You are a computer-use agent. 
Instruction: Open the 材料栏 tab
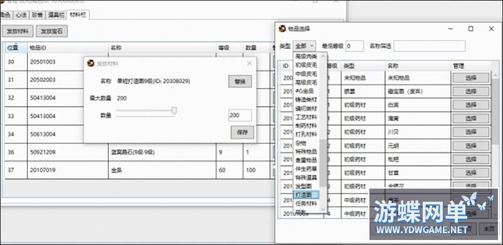(78, 14)
